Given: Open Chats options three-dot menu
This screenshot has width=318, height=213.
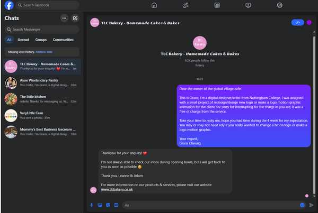Looking at the screenshot, I should point(64,18).
